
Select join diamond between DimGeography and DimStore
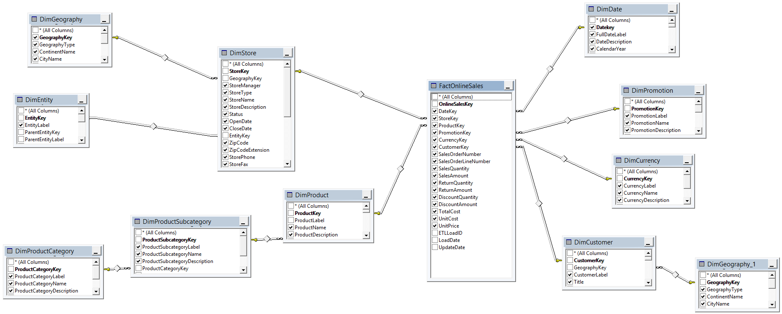point(165,58)
